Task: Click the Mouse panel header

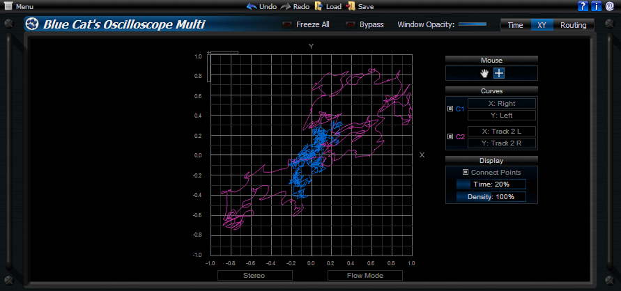Action: coord(491,60)
